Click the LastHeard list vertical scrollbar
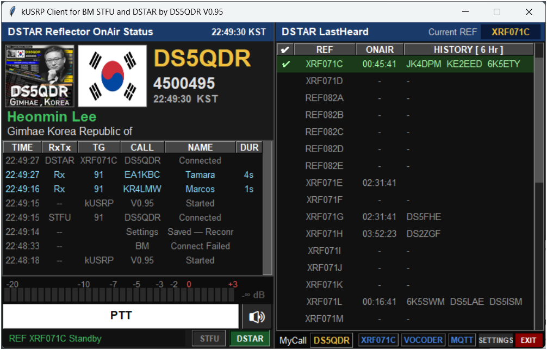547x350 pixels. click(539, 186)
